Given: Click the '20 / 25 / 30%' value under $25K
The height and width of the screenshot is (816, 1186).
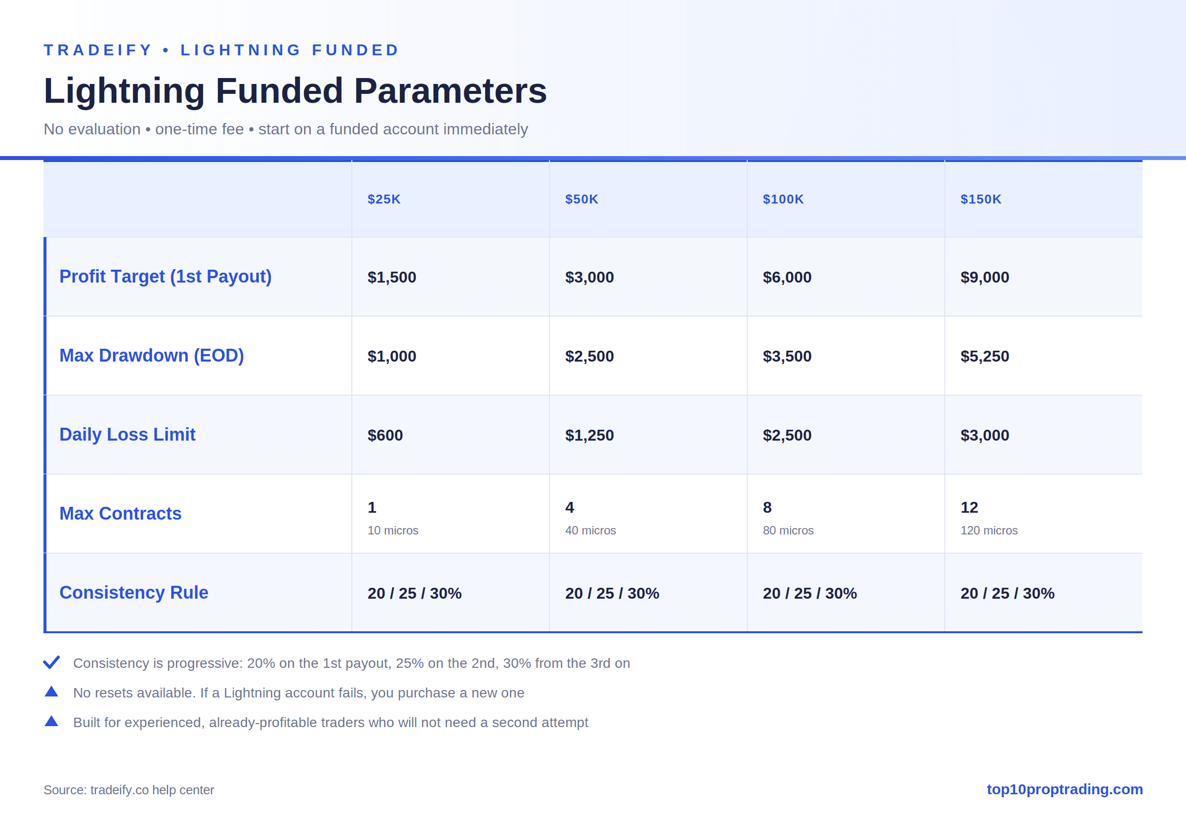Looking at the screenshot, I should 414,593.
